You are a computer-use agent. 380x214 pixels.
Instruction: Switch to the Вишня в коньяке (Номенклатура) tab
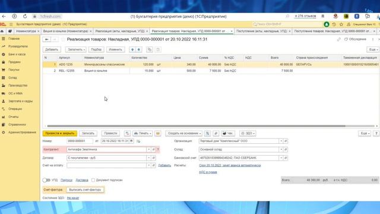coord(66,32)
